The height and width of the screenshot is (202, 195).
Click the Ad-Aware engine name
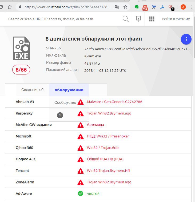click(24, 193)
